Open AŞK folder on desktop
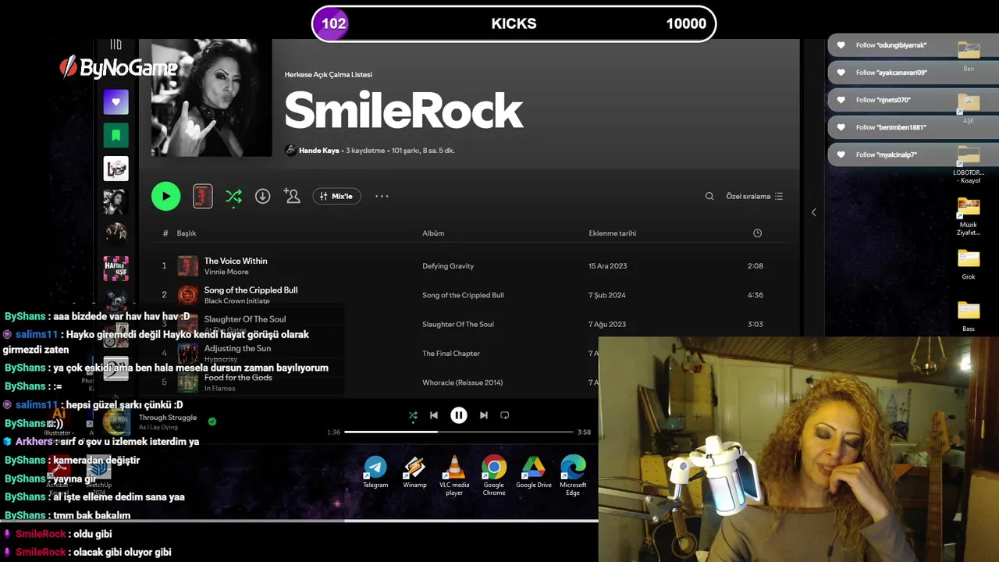999x562 pixels. 969,108
